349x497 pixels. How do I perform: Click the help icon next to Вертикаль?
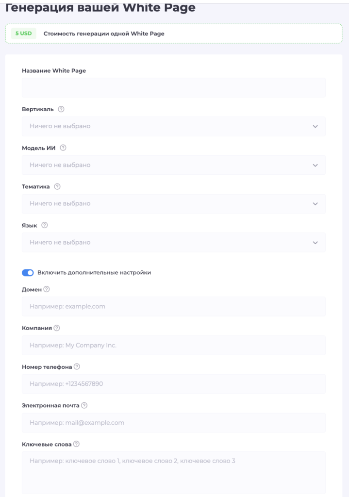pyautogui.click(x=61, y=109)
